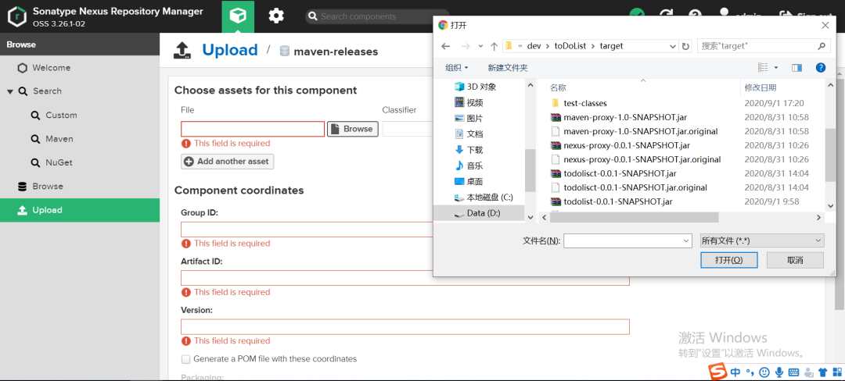Open the file type filter dropdown
The image size is (845, 381).
761,240
